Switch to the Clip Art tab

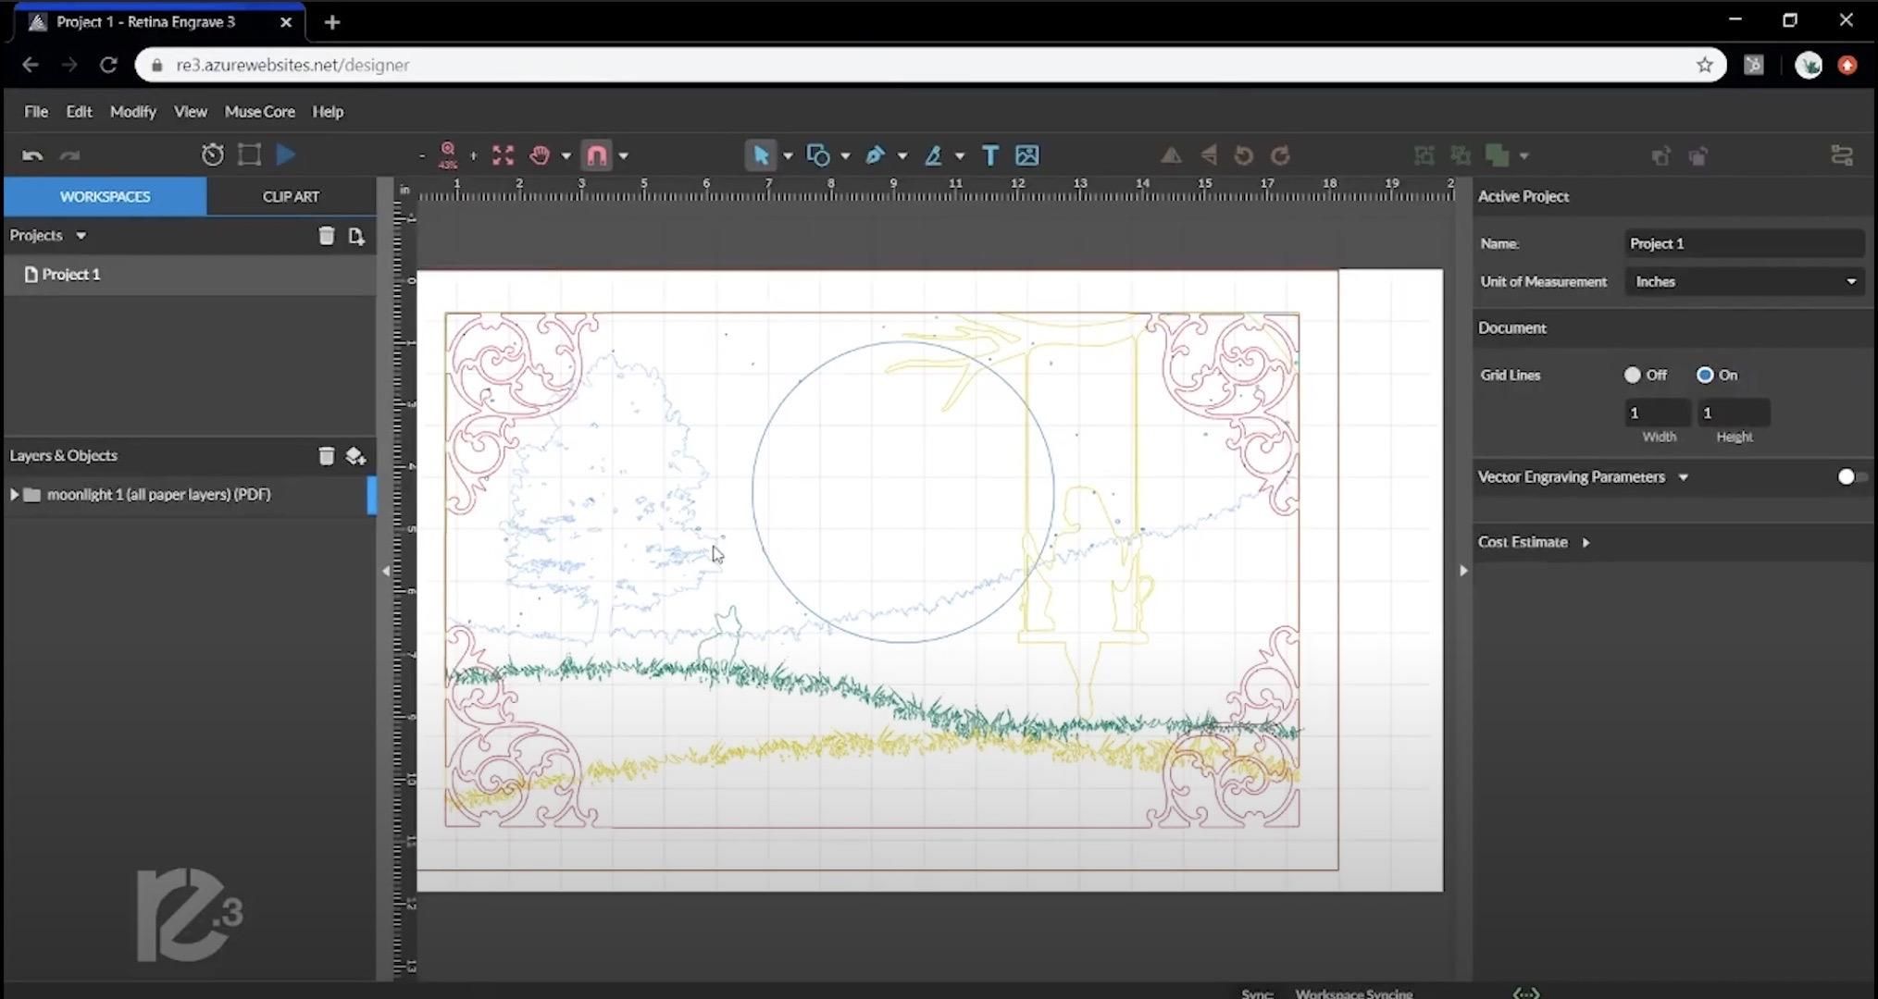pyautogui.click(x=291, y=196)
